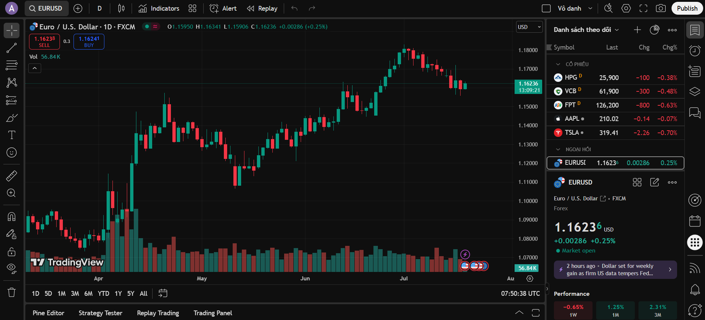The width and height of the screenshot is (705, 320).
Task: Open the economic calendar sidebar icon
Action: (x=695, y=221)
